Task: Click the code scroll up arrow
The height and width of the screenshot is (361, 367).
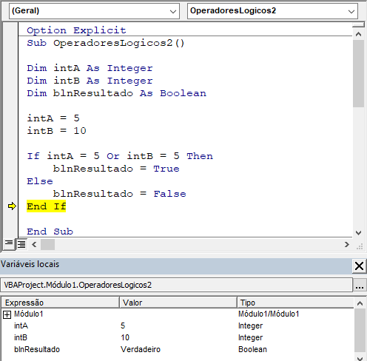Action: pos(359,34)
